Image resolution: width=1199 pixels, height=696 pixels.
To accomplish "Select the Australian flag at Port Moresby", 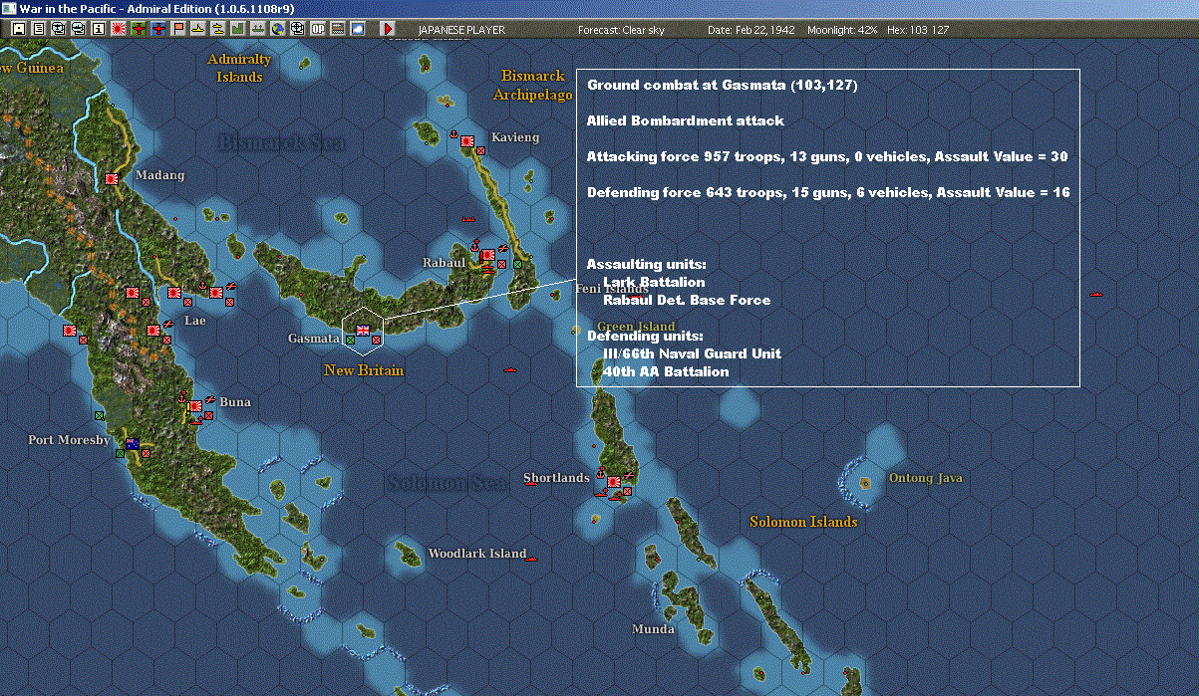I will (132, 443).
